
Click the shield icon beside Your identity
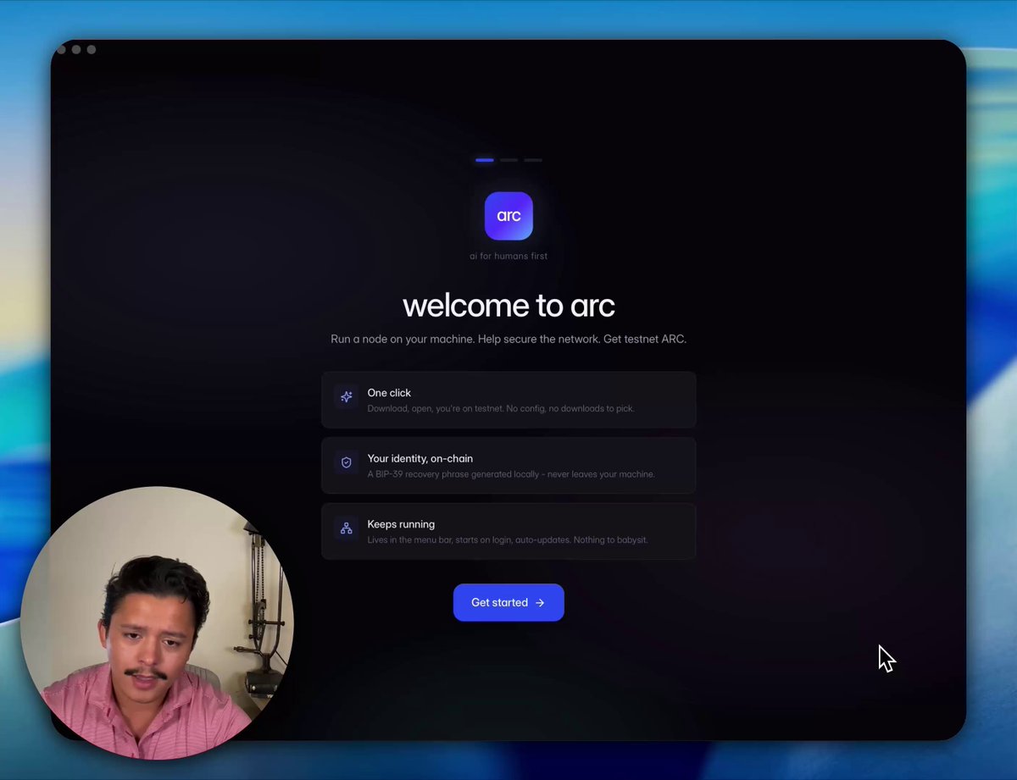346,462
